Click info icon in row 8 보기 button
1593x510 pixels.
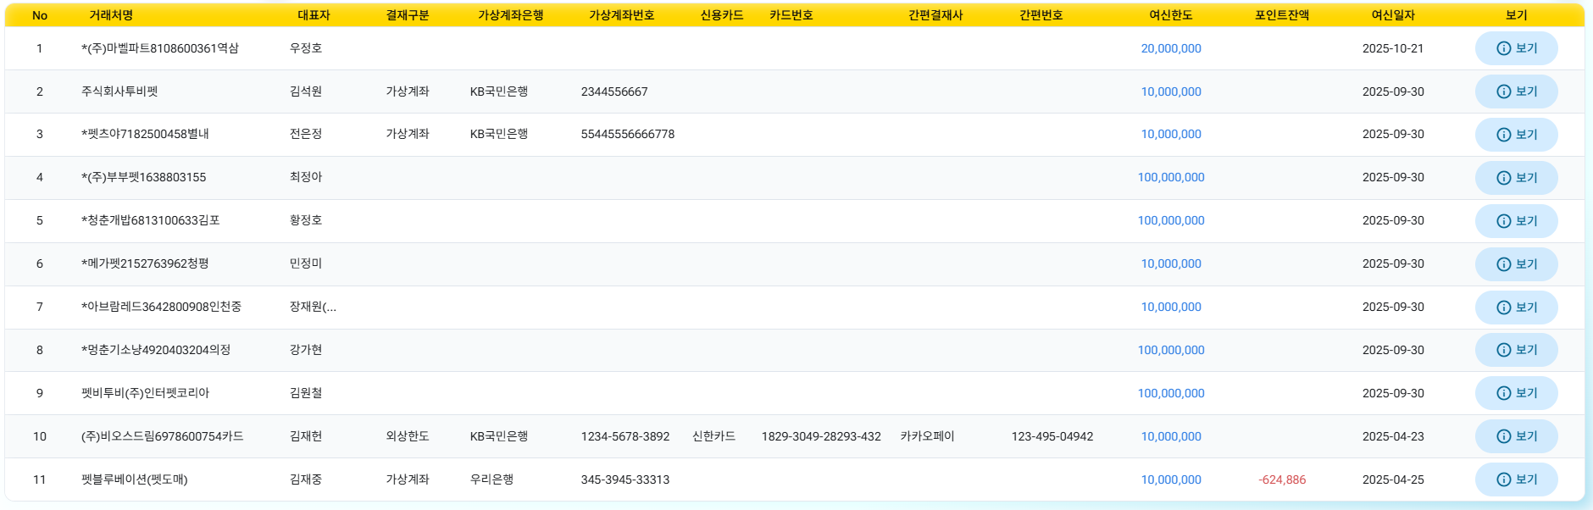(1503, 350)
